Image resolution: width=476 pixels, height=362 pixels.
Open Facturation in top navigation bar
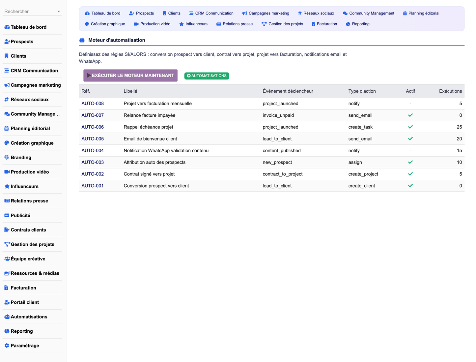click(324, 24)
